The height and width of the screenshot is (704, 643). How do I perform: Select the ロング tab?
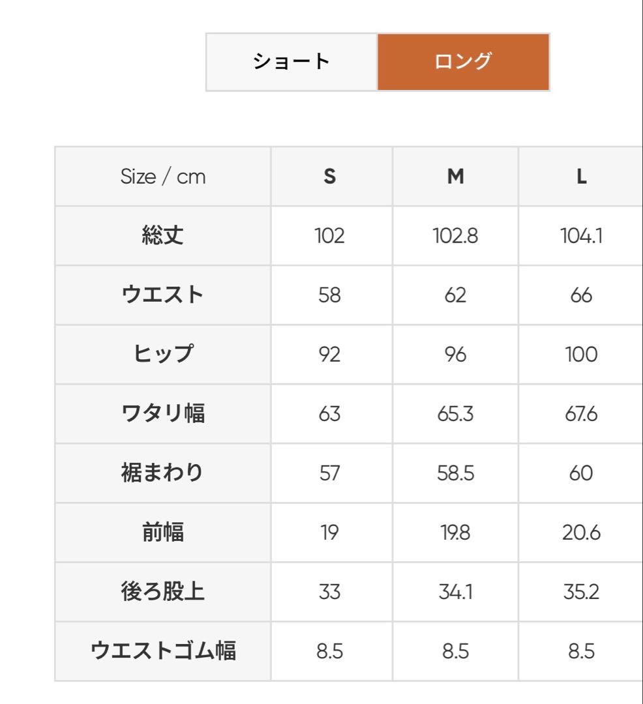(463, 61)
